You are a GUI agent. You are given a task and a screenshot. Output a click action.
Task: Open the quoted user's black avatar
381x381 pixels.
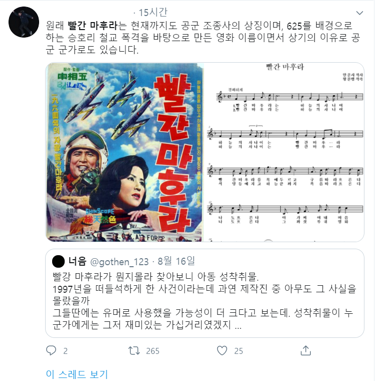(58, 262)
